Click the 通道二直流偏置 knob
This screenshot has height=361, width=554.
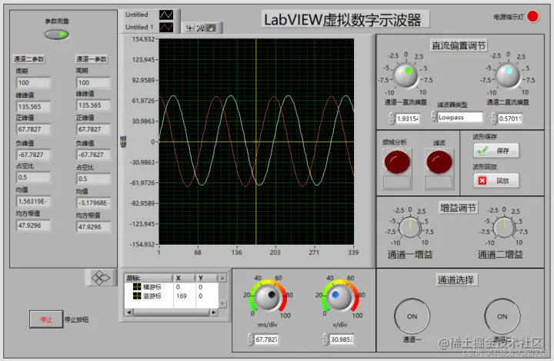(508, 75)
